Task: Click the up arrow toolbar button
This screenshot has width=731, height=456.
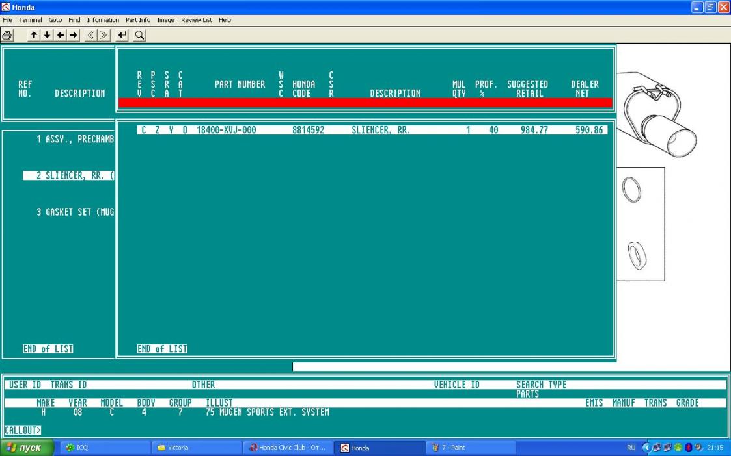Action: pos(34,35)
